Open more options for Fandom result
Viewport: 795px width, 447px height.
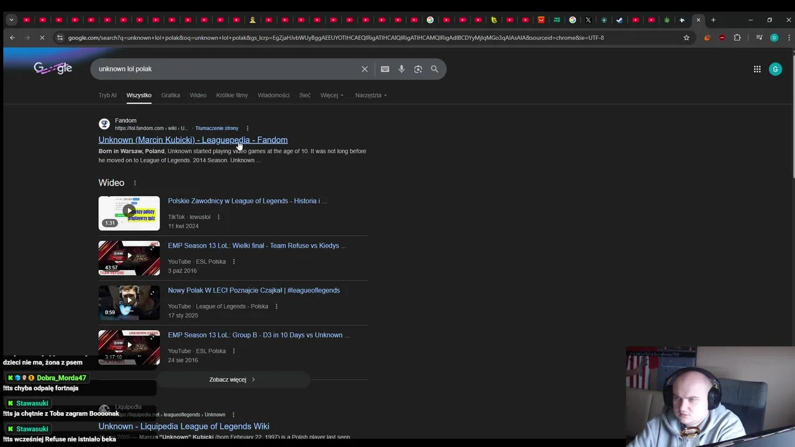(247, 129)
